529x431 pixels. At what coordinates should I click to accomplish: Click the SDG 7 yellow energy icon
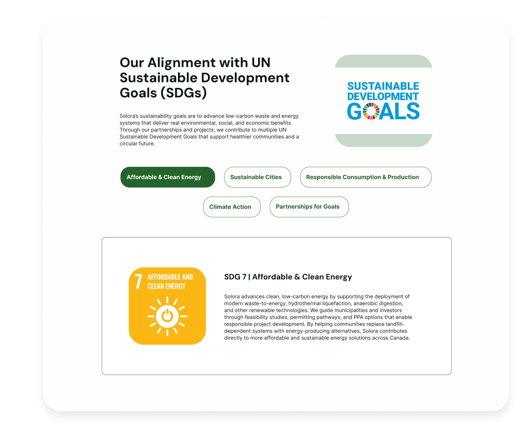(x=167, y=306)
